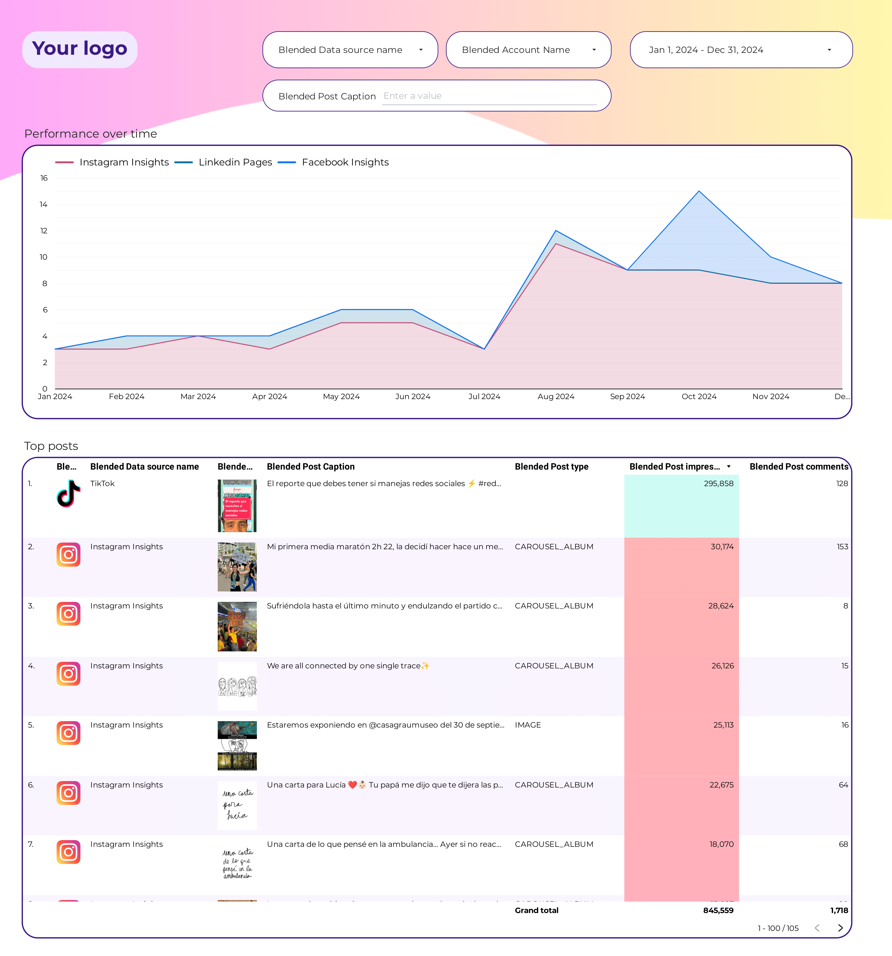Sort by Blended Post type column header
This screenshot has height=956, width=892.
[551, 466]
